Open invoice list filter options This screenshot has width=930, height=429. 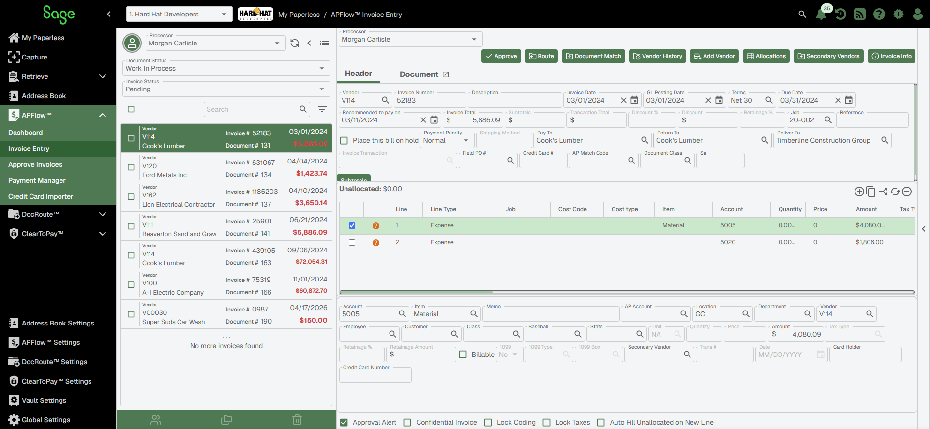[x=322, y=109]
